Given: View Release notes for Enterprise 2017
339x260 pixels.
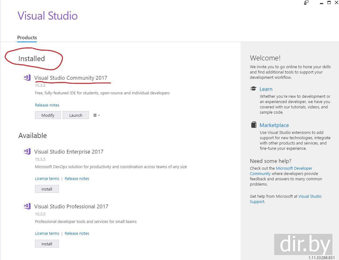Looking at the screenshot, I should (x=77, y=179).
